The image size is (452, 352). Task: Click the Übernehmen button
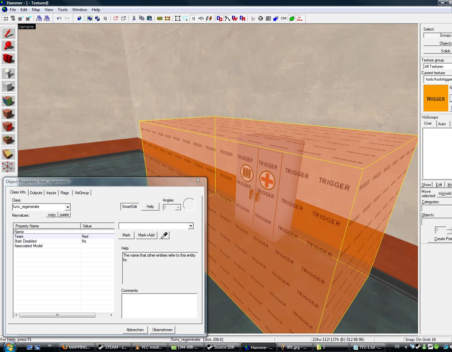coord(162,330)
